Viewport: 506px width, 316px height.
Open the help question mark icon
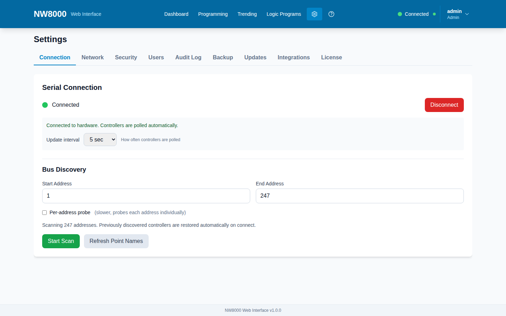pyautogui.click(x=331, y=14)
